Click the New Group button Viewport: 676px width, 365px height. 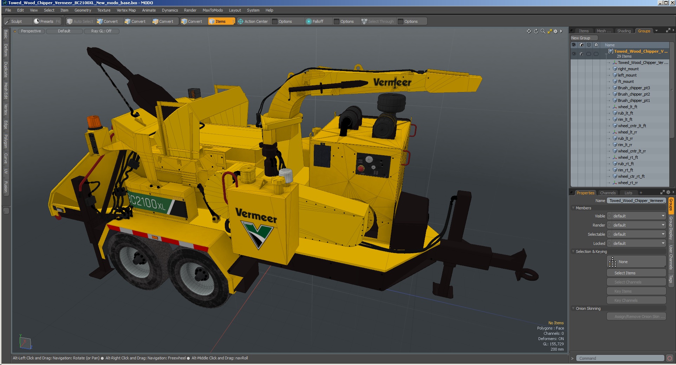[x=584, y=38]
